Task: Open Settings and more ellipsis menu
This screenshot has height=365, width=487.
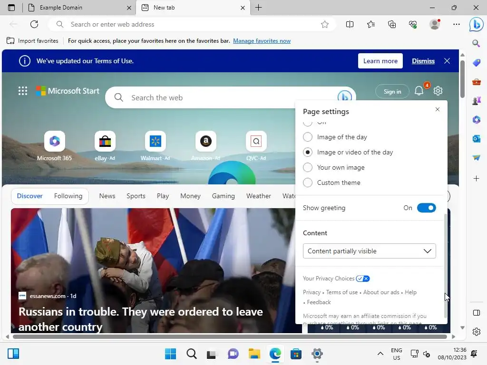Action: [456, 24]
